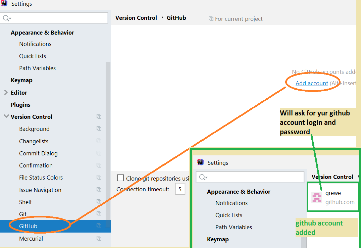Click the per-project icon beside Shelf
Screen dimensions: 361x248
99,202
